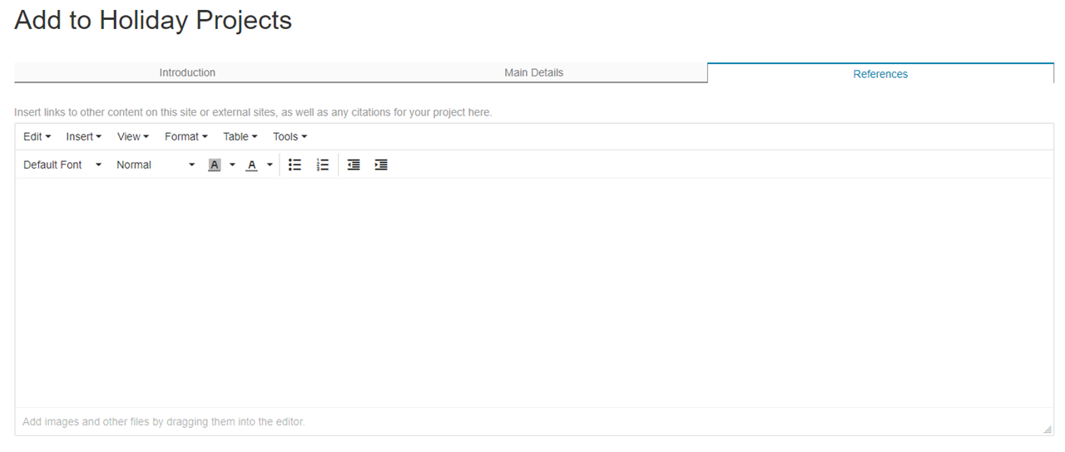Open background color picker arrow
Screen dimensions: 1065x452
tap(232, 165)
